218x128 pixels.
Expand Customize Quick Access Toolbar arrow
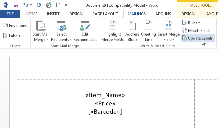click(66, 5)
